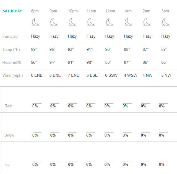Click the 12am Ice 0% value

[107, 164]
